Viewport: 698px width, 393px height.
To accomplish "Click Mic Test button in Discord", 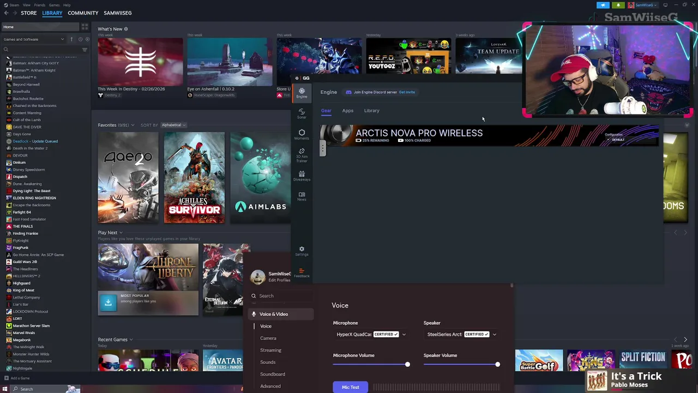I will click(350, 387).
